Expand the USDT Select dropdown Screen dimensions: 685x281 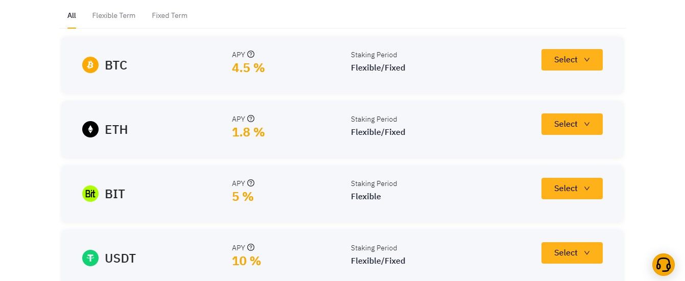click(x=572, y=253)
